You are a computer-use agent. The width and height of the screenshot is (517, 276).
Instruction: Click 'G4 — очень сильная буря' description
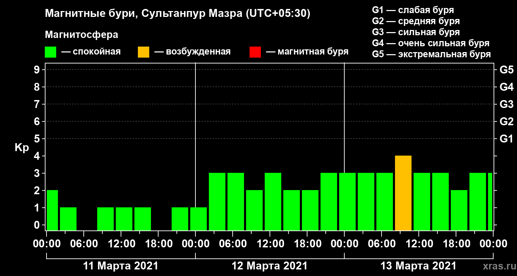click(431, 43)
